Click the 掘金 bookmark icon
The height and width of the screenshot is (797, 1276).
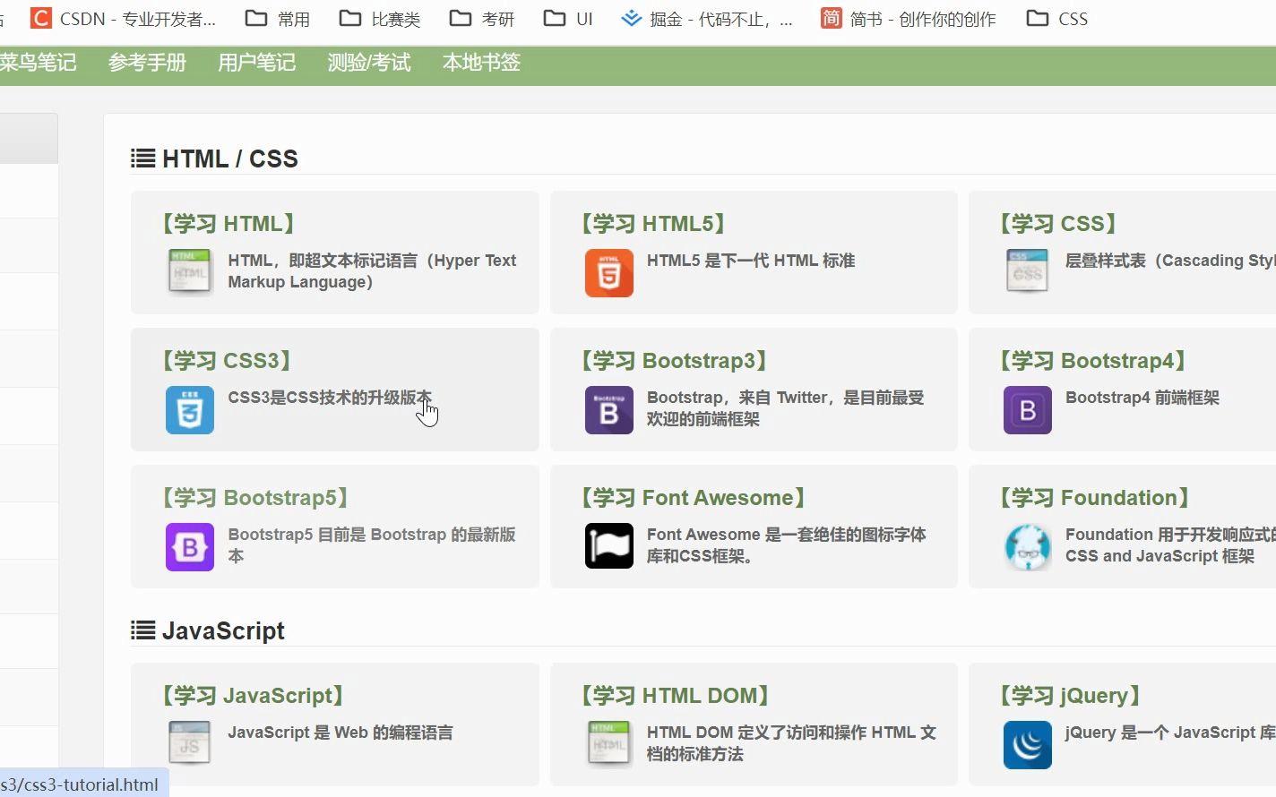point(631,18)
